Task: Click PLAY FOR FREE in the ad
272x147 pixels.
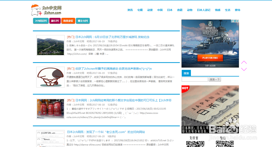Action: 210,58
